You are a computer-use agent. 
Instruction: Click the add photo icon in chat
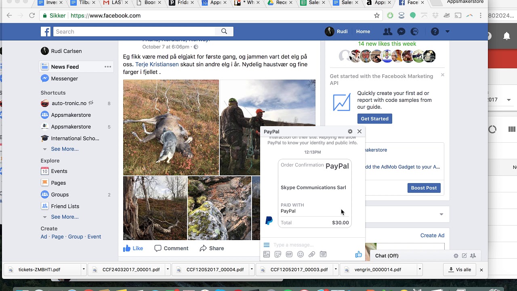267,254
